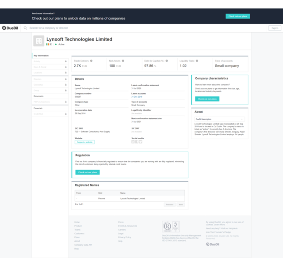
Task: Select the locked Ownership sidebar tab
Action: pos(50,85)
